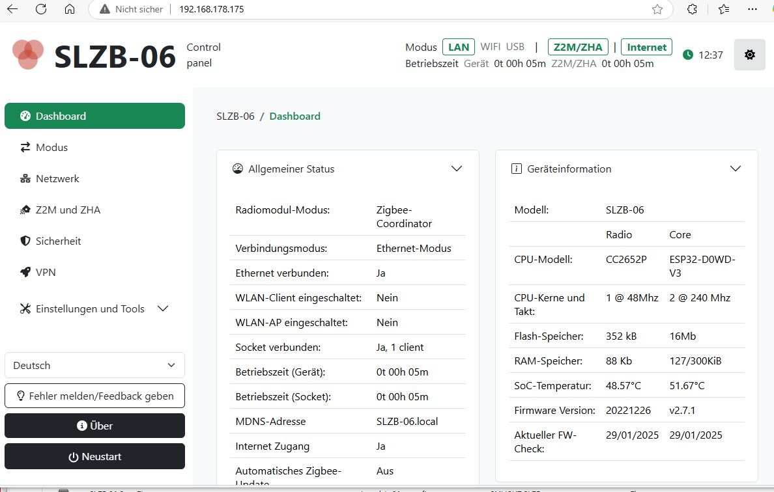The image size is (774, 492).
Task: Click the address bar showing 192.168.178.175
Action: coord(380,9)
